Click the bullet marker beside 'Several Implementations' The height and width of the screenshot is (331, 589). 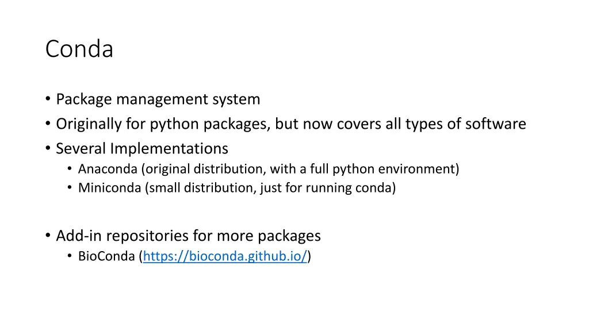[48, 148]
